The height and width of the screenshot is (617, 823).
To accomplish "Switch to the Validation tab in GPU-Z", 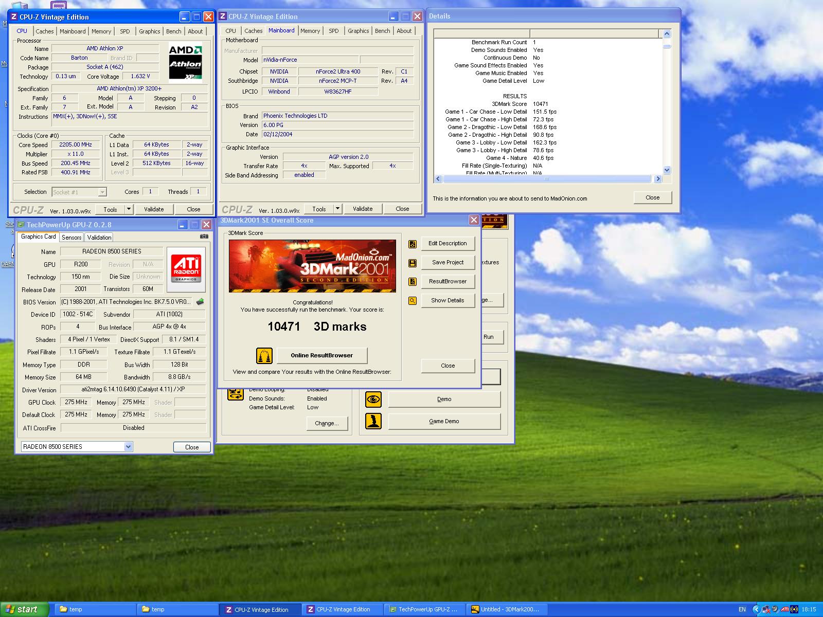I will [x=99, y=238].
